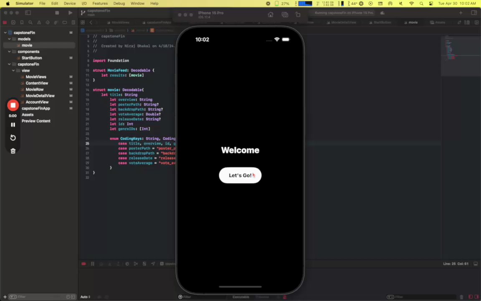The height and width of the screenshot is (301, 481).
Task: Collapse the capstoneFin project root
Action: point(5,33)
